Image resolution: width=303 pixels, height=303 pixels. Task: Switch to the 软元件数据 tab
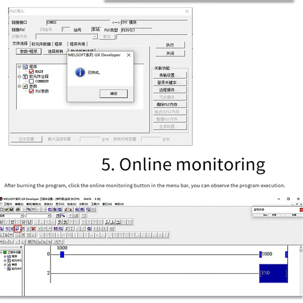(41, 44)
